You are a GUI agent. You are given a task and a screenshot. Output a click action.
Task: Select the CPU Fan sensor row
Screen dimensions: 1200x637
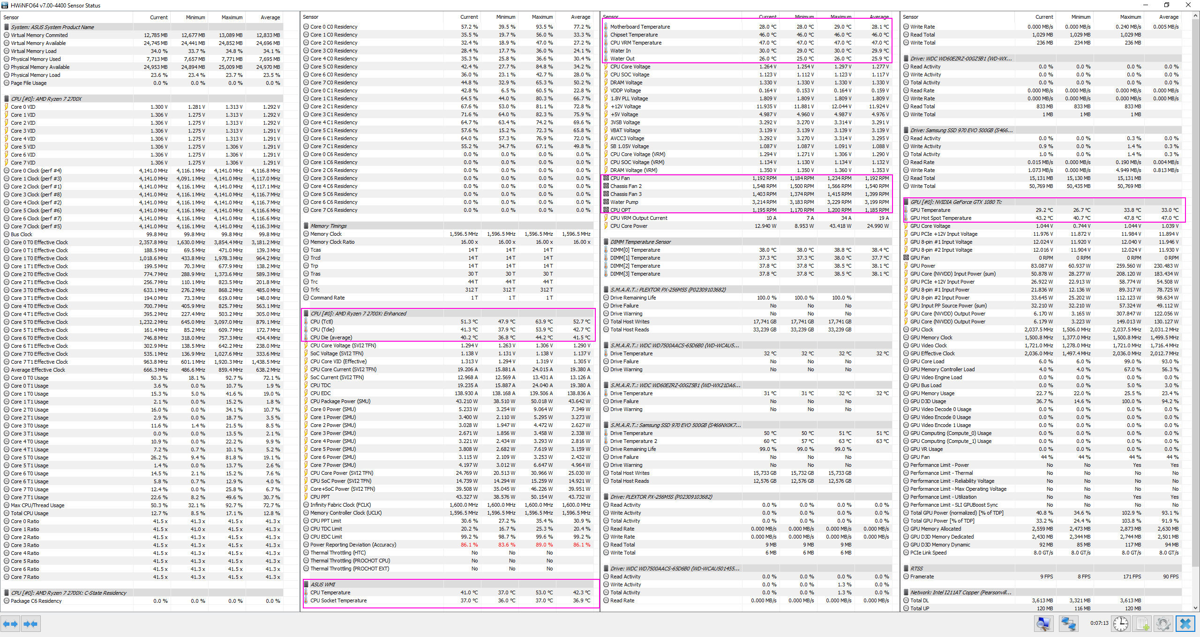coord(620,178)
